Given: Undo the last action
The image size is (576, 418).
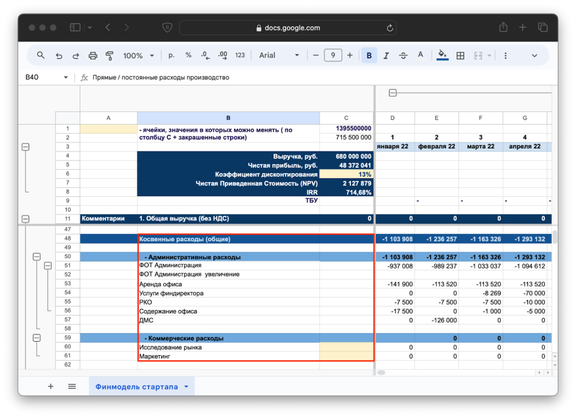Looking at the screenshot, I should (59, 55).
